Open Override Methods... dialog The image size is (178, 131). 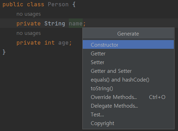[128, 97]
